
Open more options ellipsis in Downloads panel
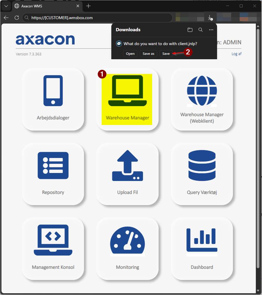click(x=211, y=30)
